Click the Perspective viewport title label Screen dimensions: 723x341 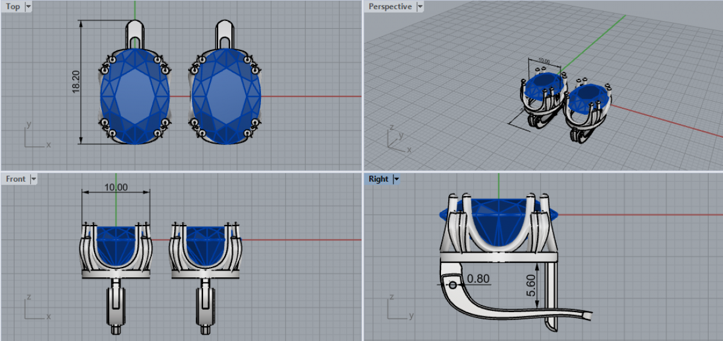click(x=390, y=7)
